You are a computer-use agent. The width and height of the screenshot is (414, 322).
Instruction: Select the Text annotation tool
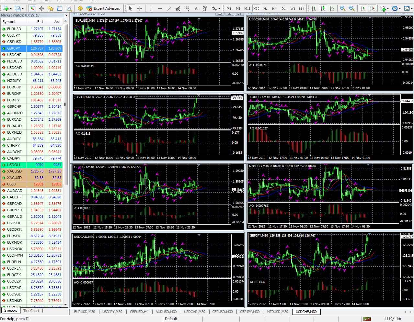tap(196, 8)
